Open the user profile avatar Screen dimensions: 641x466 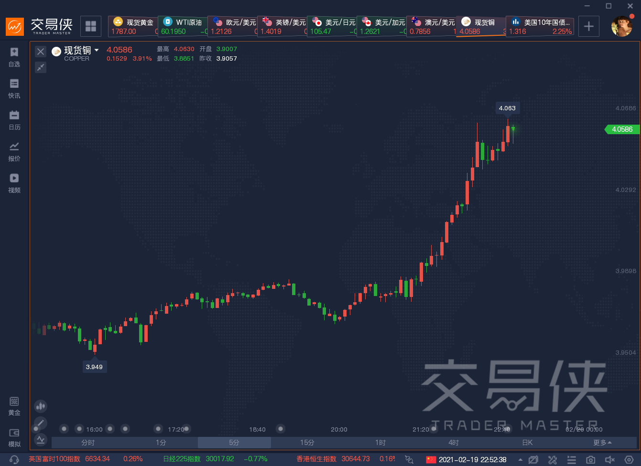(622, 26)
